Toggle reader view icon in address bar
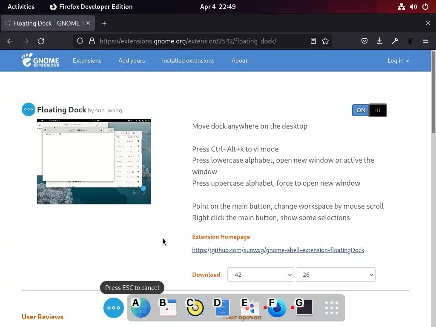436x327 pixels. point(313,41)
